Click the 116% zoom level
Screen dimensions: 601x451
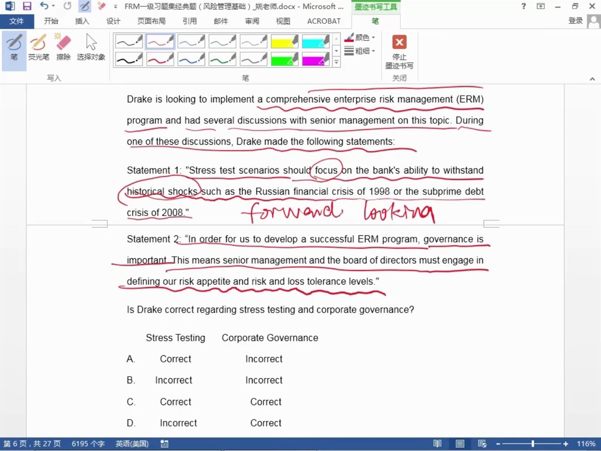coord(586,444)
